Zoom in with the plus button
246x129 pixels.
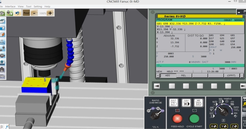(50, 13)
